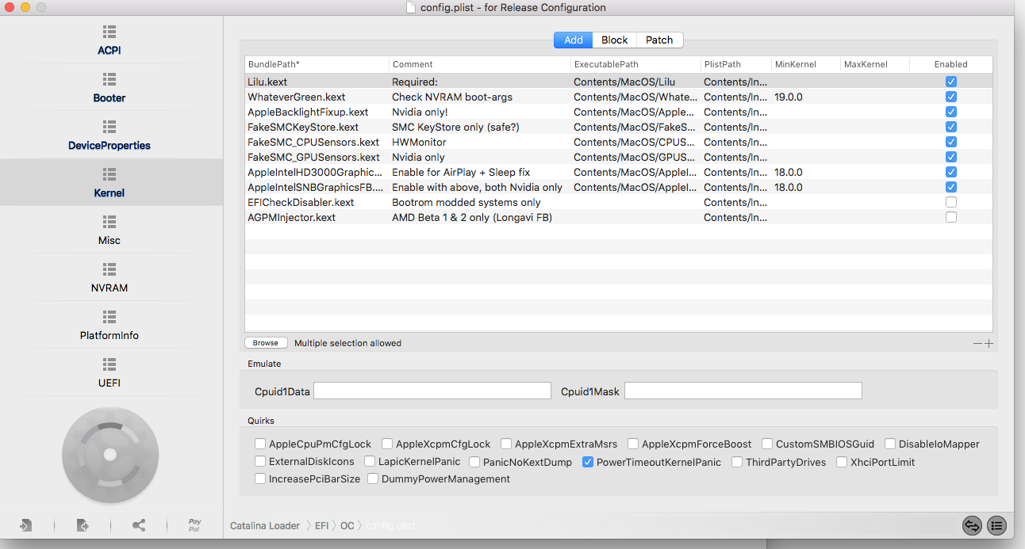Screen dimensions: 1025x549
Task: Click the Cpuid1Mask input field
Action: tap(743, 391)
